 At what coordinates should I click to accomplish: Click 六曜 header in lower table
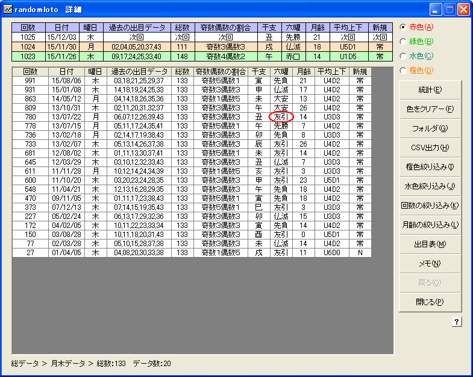281,72
